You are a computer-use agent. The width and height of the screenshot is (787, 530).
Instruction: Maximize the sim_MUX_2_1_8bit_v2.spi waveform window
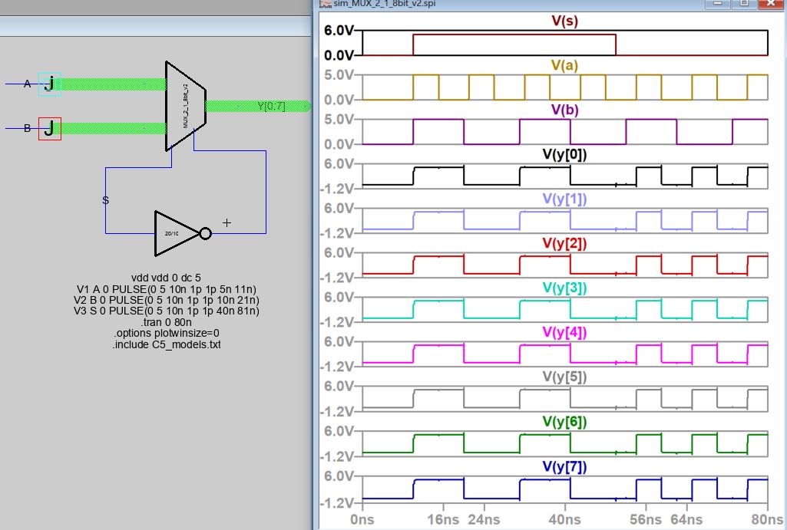(x=742, y=4)
